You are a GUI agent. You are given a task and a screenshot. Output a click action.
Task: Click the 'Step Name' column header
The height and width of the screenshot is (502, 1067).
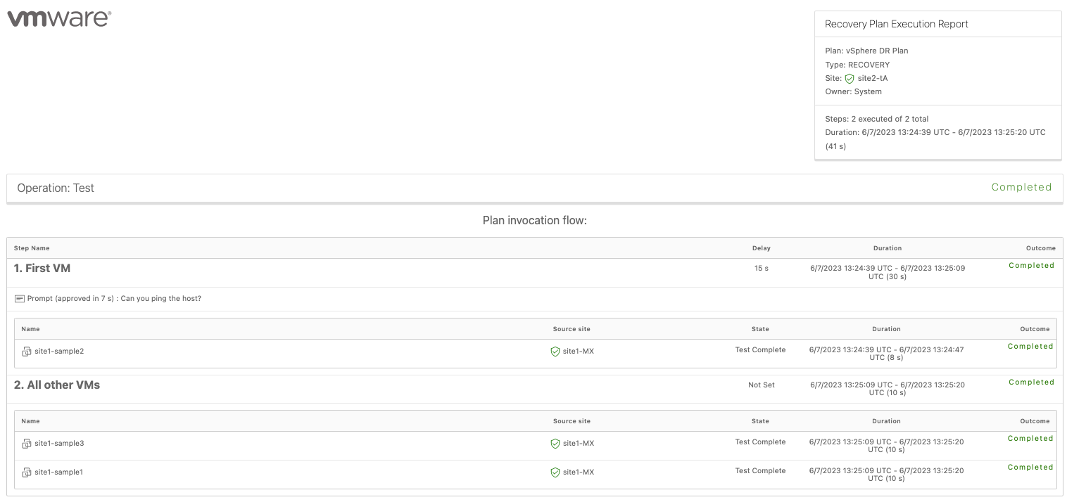coord(32,248)
